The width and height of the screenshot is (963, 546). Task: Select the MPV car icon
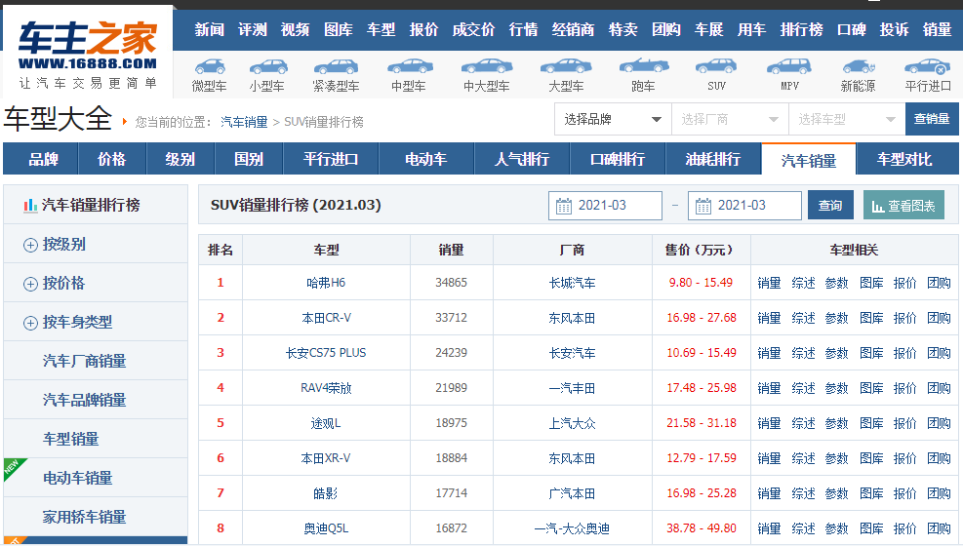(x=789, y=65)
